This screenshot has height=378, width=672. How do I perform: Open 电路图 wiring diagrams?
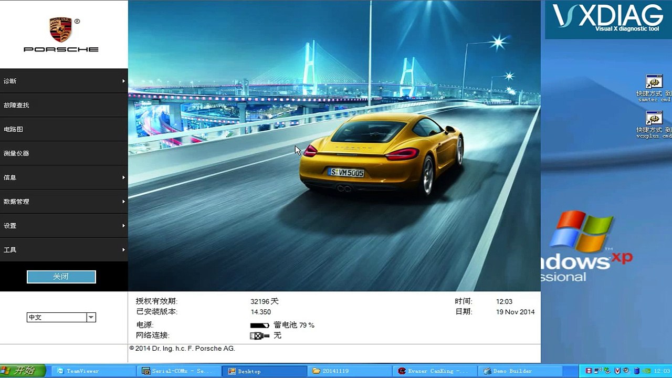(64, 129)
